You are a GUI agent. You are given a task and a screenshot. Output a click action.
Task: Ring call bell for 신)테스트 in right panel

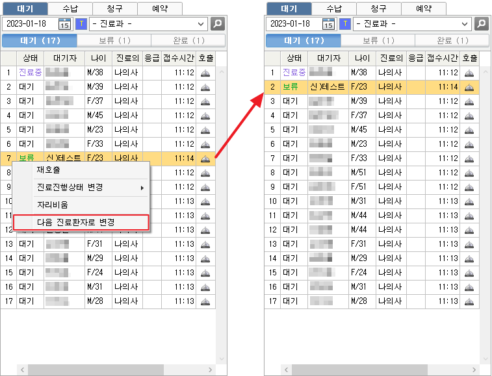click(469, 87)
